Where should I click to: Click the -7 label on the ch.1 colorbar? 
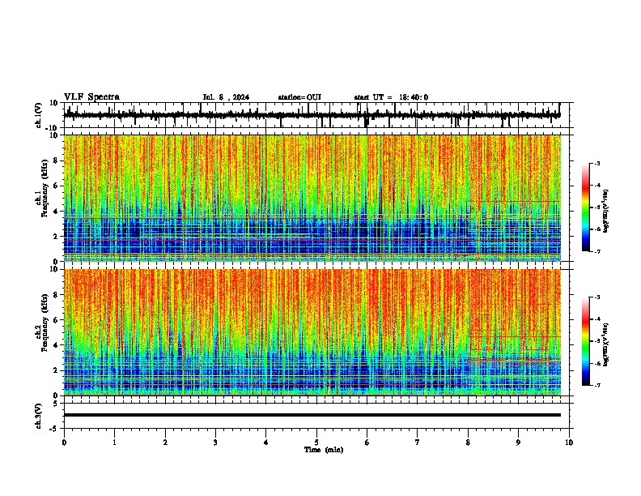point(596,251)
